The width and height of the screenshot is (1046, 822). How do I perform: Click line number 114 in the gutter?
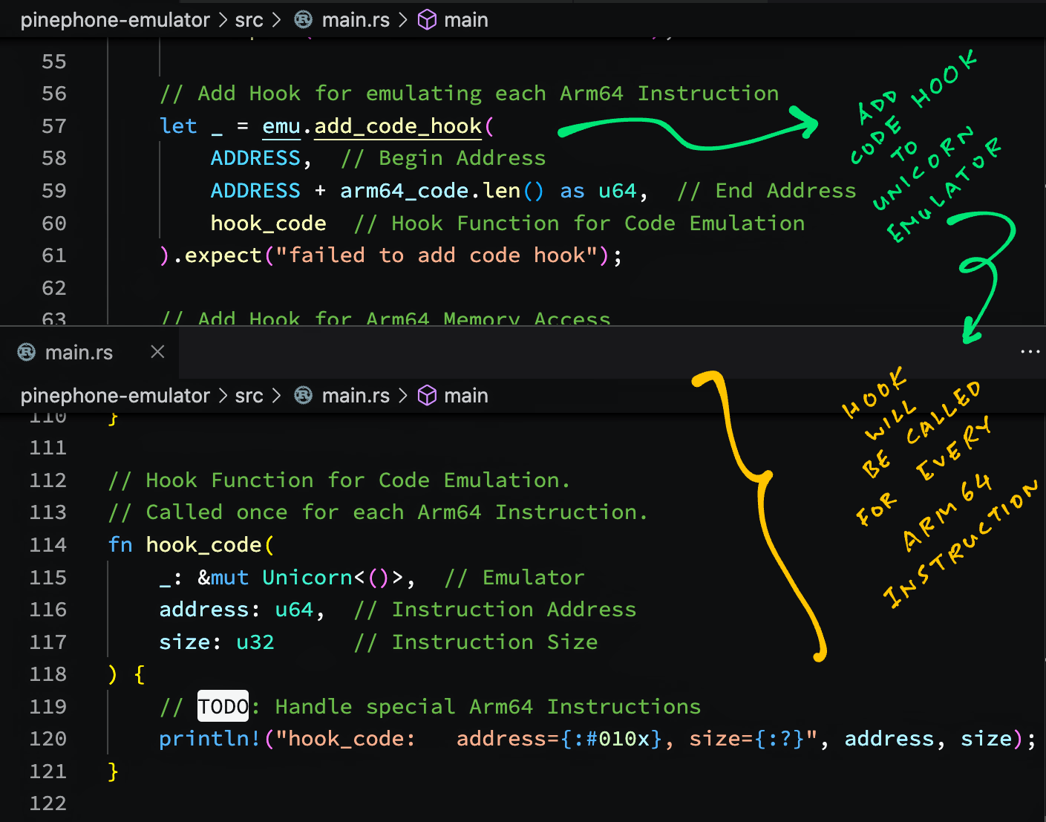pyautogui.click(x=48, y=545)
